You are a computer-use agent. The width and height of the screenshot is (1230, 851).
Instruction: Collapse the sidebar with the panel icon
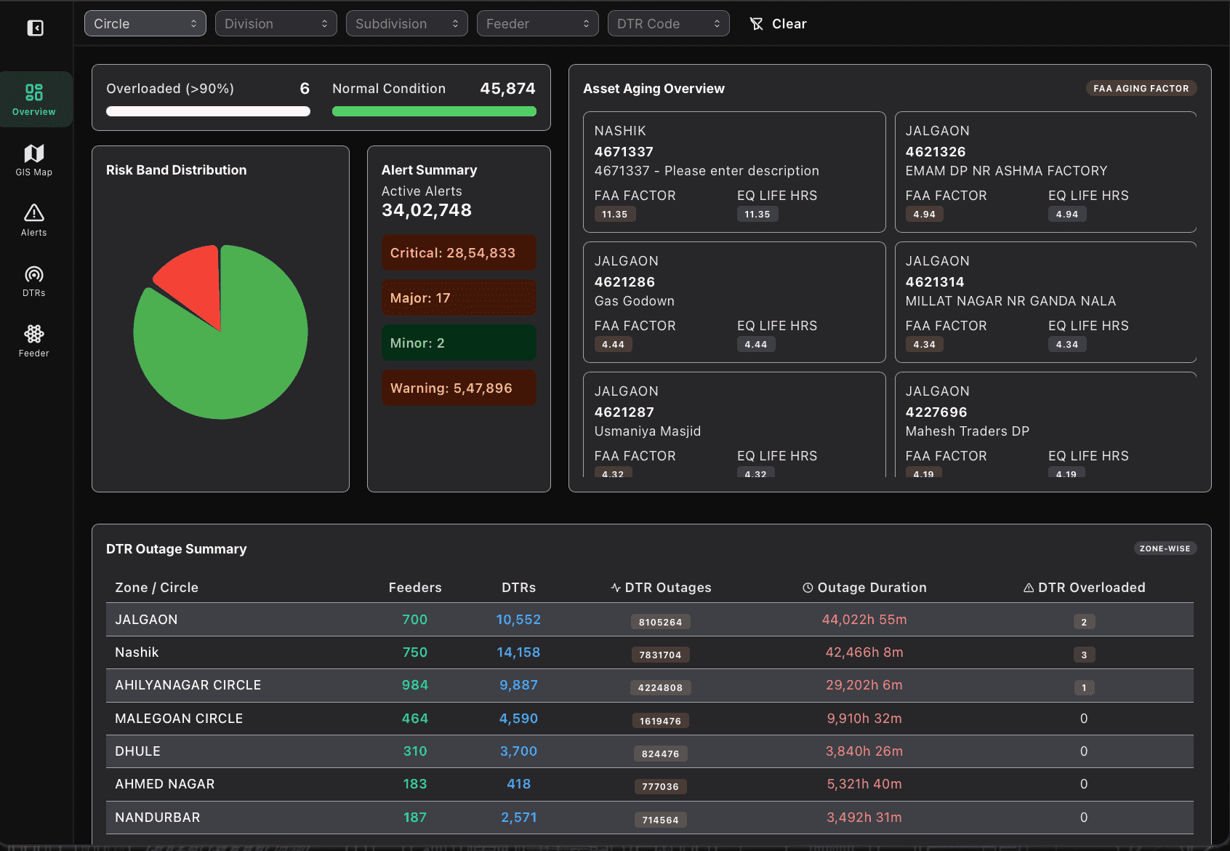coord(35,28)
